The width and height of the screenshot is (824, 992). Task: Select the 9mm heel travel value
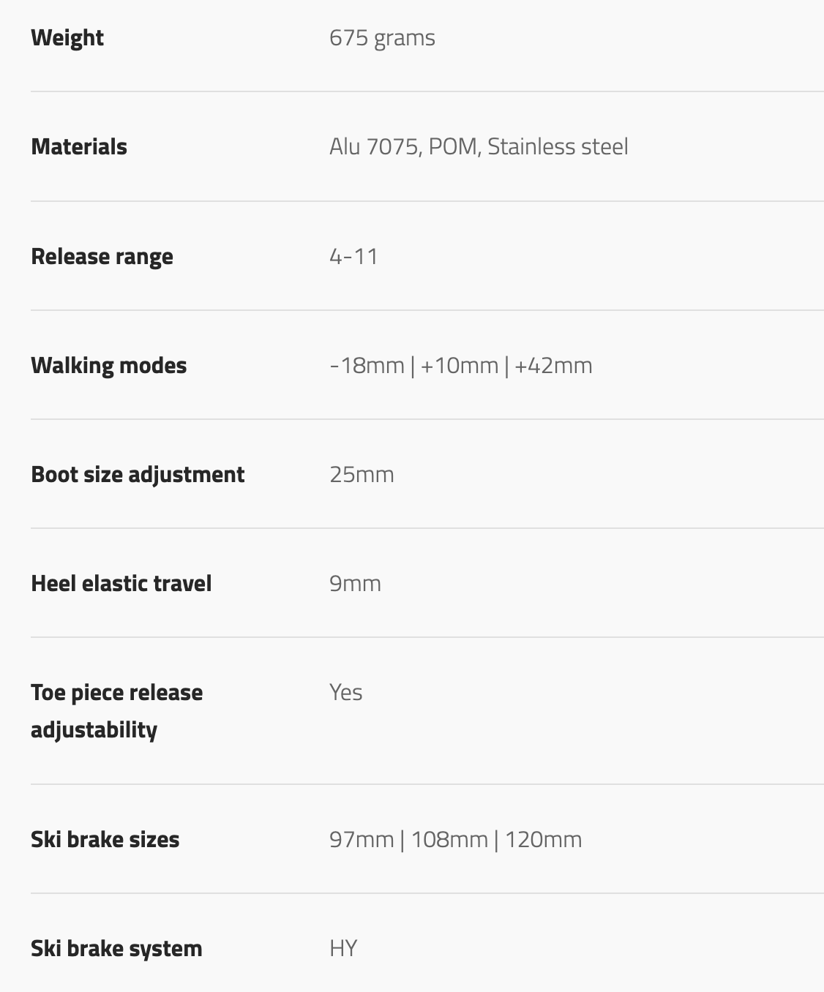click(355, 584)
